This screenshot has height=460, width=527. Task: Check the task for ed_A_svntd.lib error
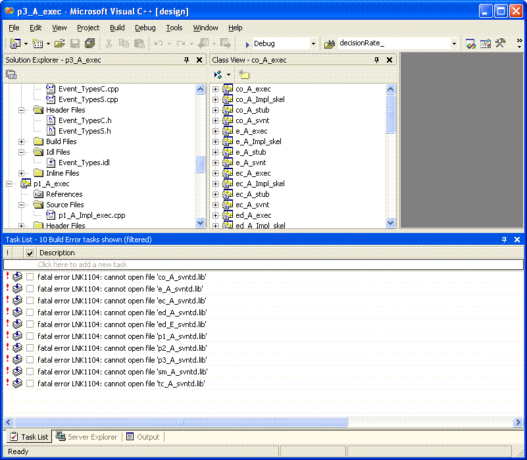click(30, 313)
